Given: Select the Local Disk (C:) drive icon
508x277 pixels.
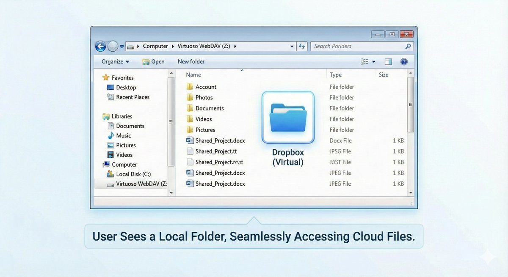Looking at the screenshot, I should click(109, 174).
